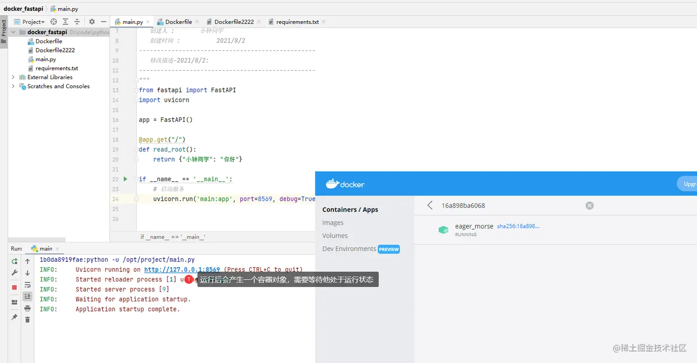This screenshot has width=697, height=363.
Task: Open Volumes in Docker sidebar
Action: coord(335,236)
